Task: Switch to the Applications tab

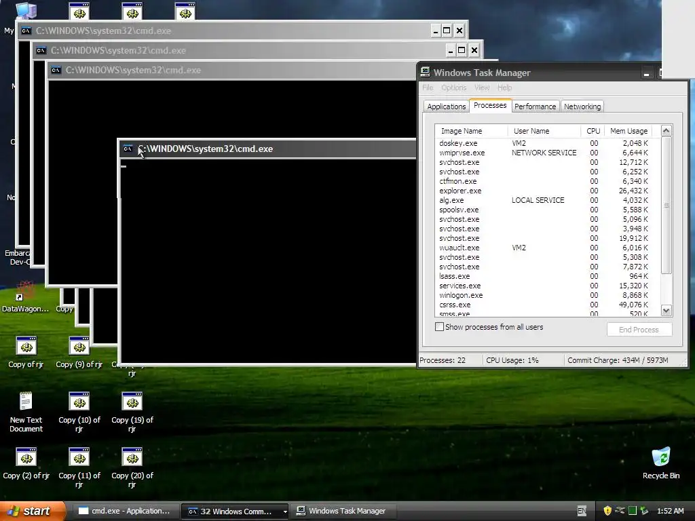Action: 446,107
